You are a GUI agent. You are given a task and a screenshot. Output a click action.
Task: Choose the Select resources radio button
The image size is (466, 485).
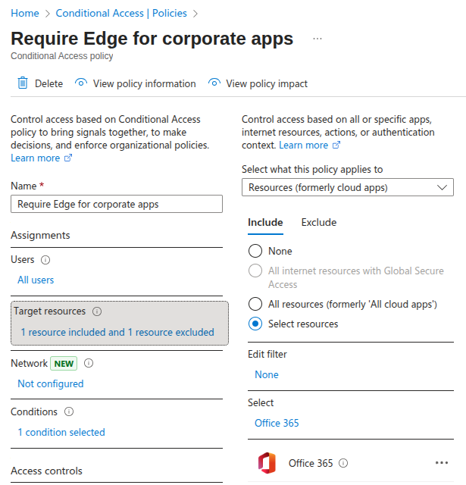click(255, 324)
